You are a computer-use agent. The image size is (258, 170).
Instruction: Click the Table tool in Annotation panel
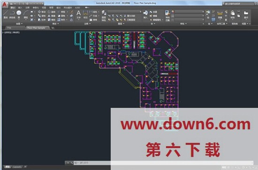93,20
